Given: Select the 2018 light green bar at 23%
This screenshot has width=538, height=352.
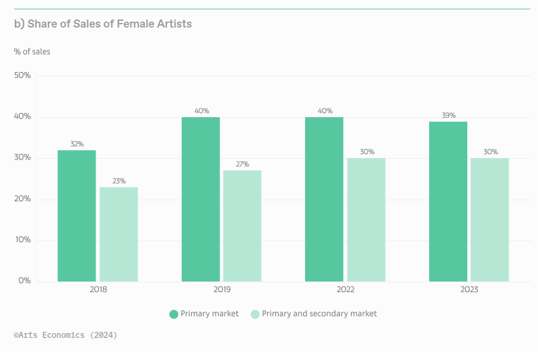Looking at the screenshot, I should (x=119, y=234).
